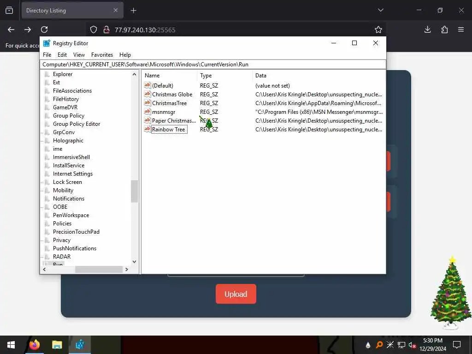This screenshot has width=472, height=354.
Task: Select the Christmas Globe value name
Action: 172,94
